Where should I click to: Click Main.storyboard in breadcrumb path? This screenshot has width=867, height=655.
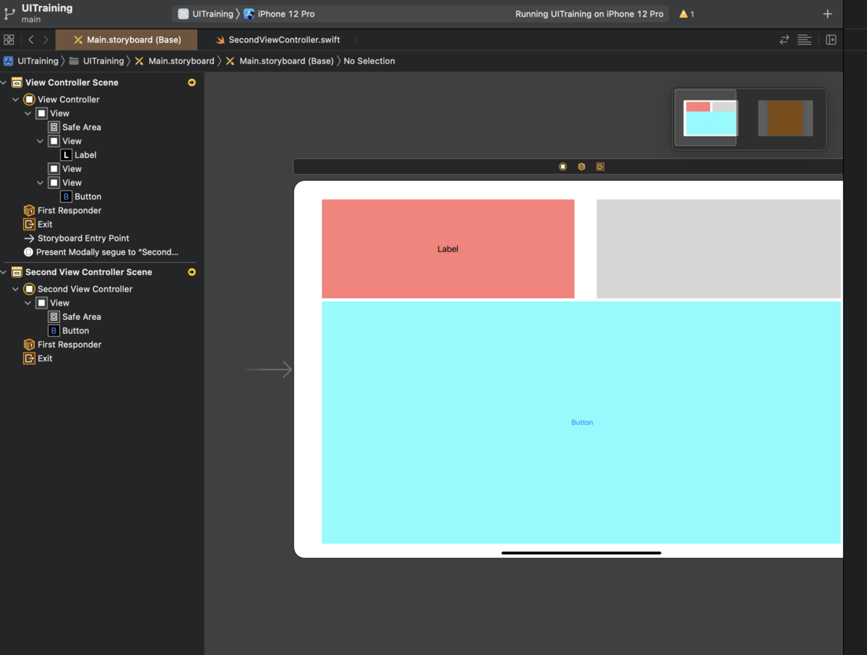pos(174,61)
